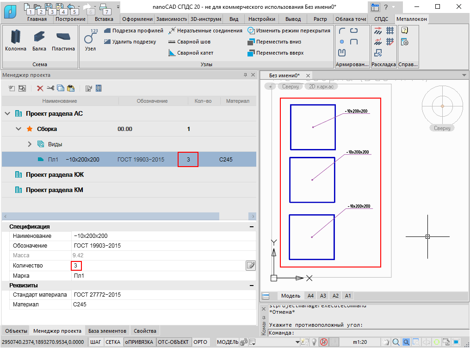The height and width of the screenshot is (348, 470).
Task: Collapse the Спецификация section
Action: click(x=252, y=227)
